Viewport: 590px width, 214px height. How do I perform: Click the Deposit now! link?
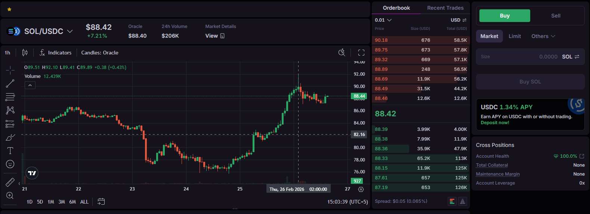coord(495,123)
